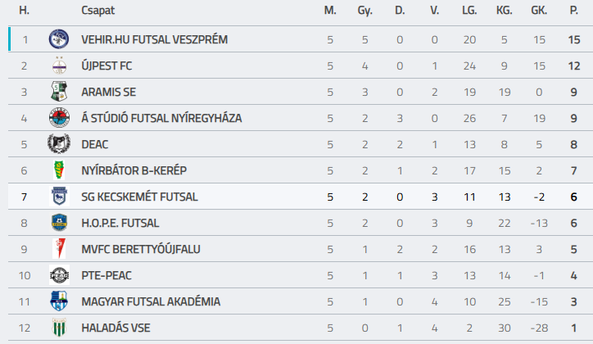Select the SG KECSKEMÉT FUTSAL row name
This screenshot has width=593, height=344.
point(139,197)
